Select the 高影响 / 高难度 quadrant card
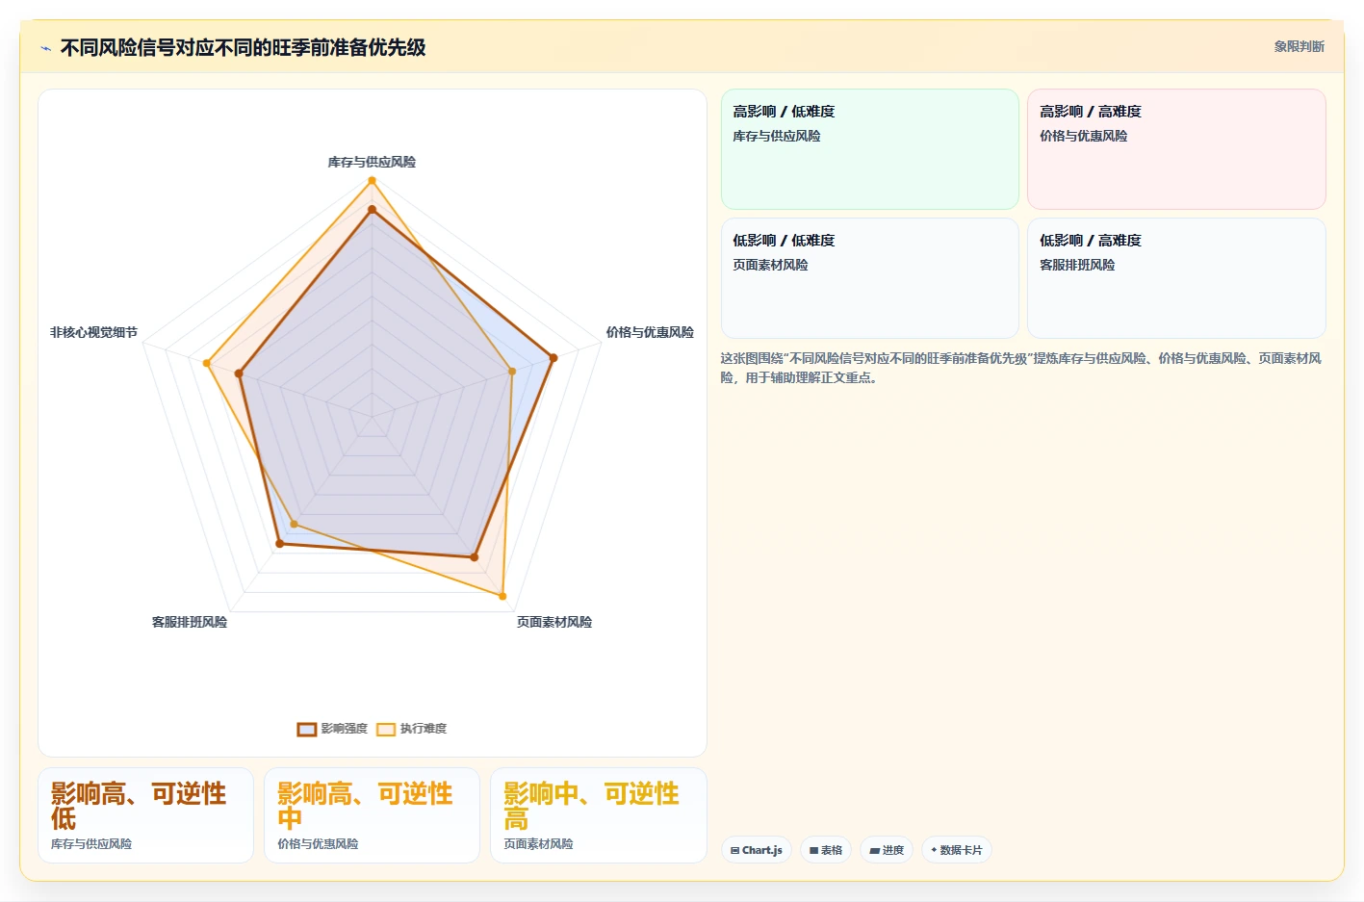The height and width of the screenshot is (902, 1364). click(x=1176, y=149)
